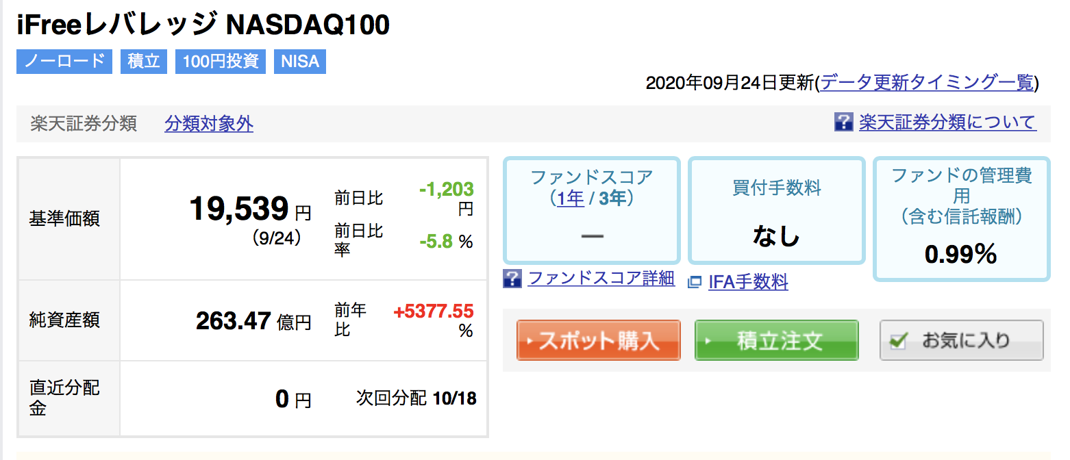Click the ノーロード tag
Image resolution: width=1070 pixels, height=460 pixels.
pyautogui.click(x=64, y=61)
